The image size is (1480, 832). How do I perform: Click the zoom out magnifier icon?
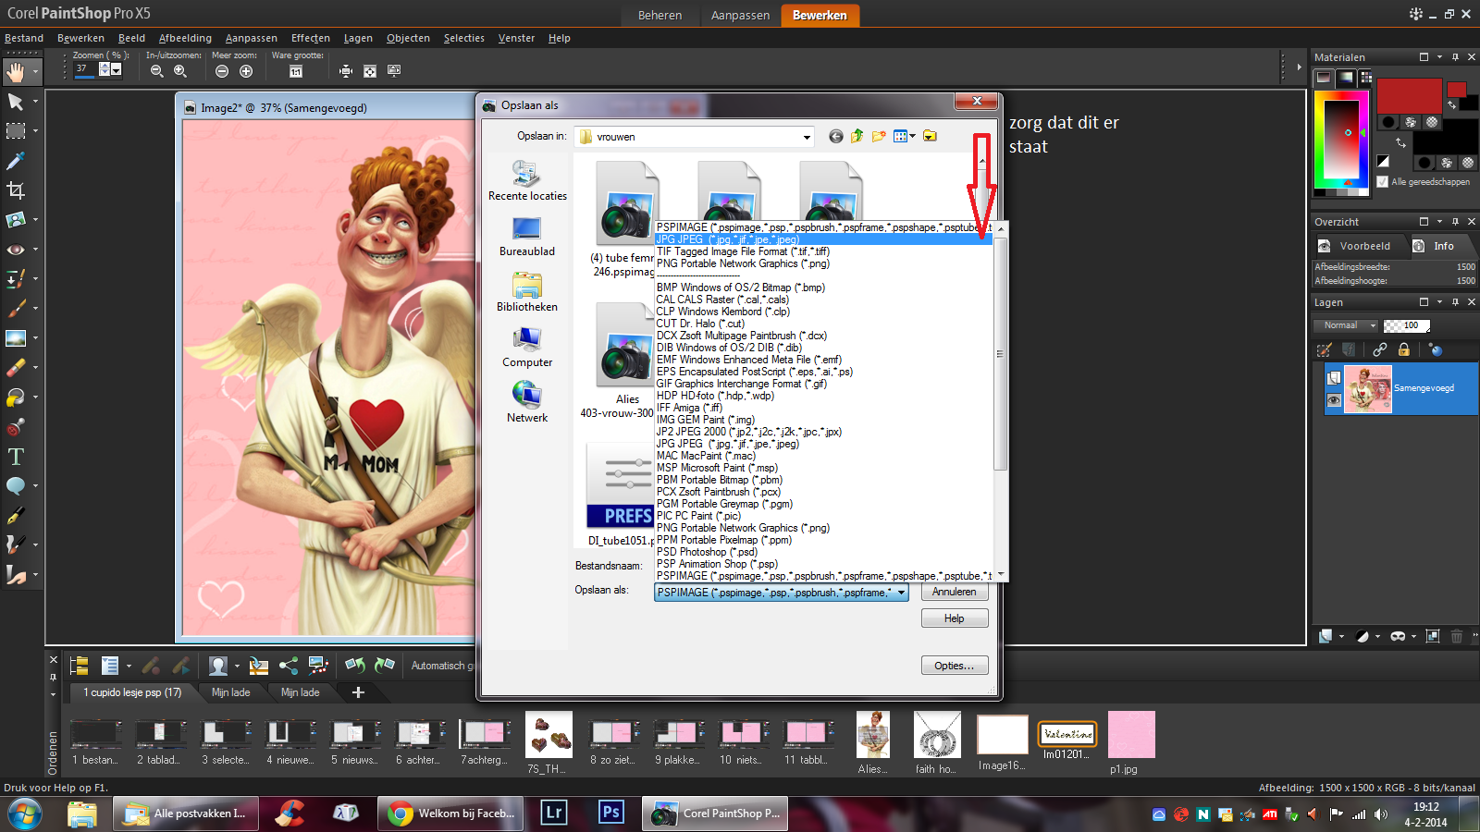157,71
